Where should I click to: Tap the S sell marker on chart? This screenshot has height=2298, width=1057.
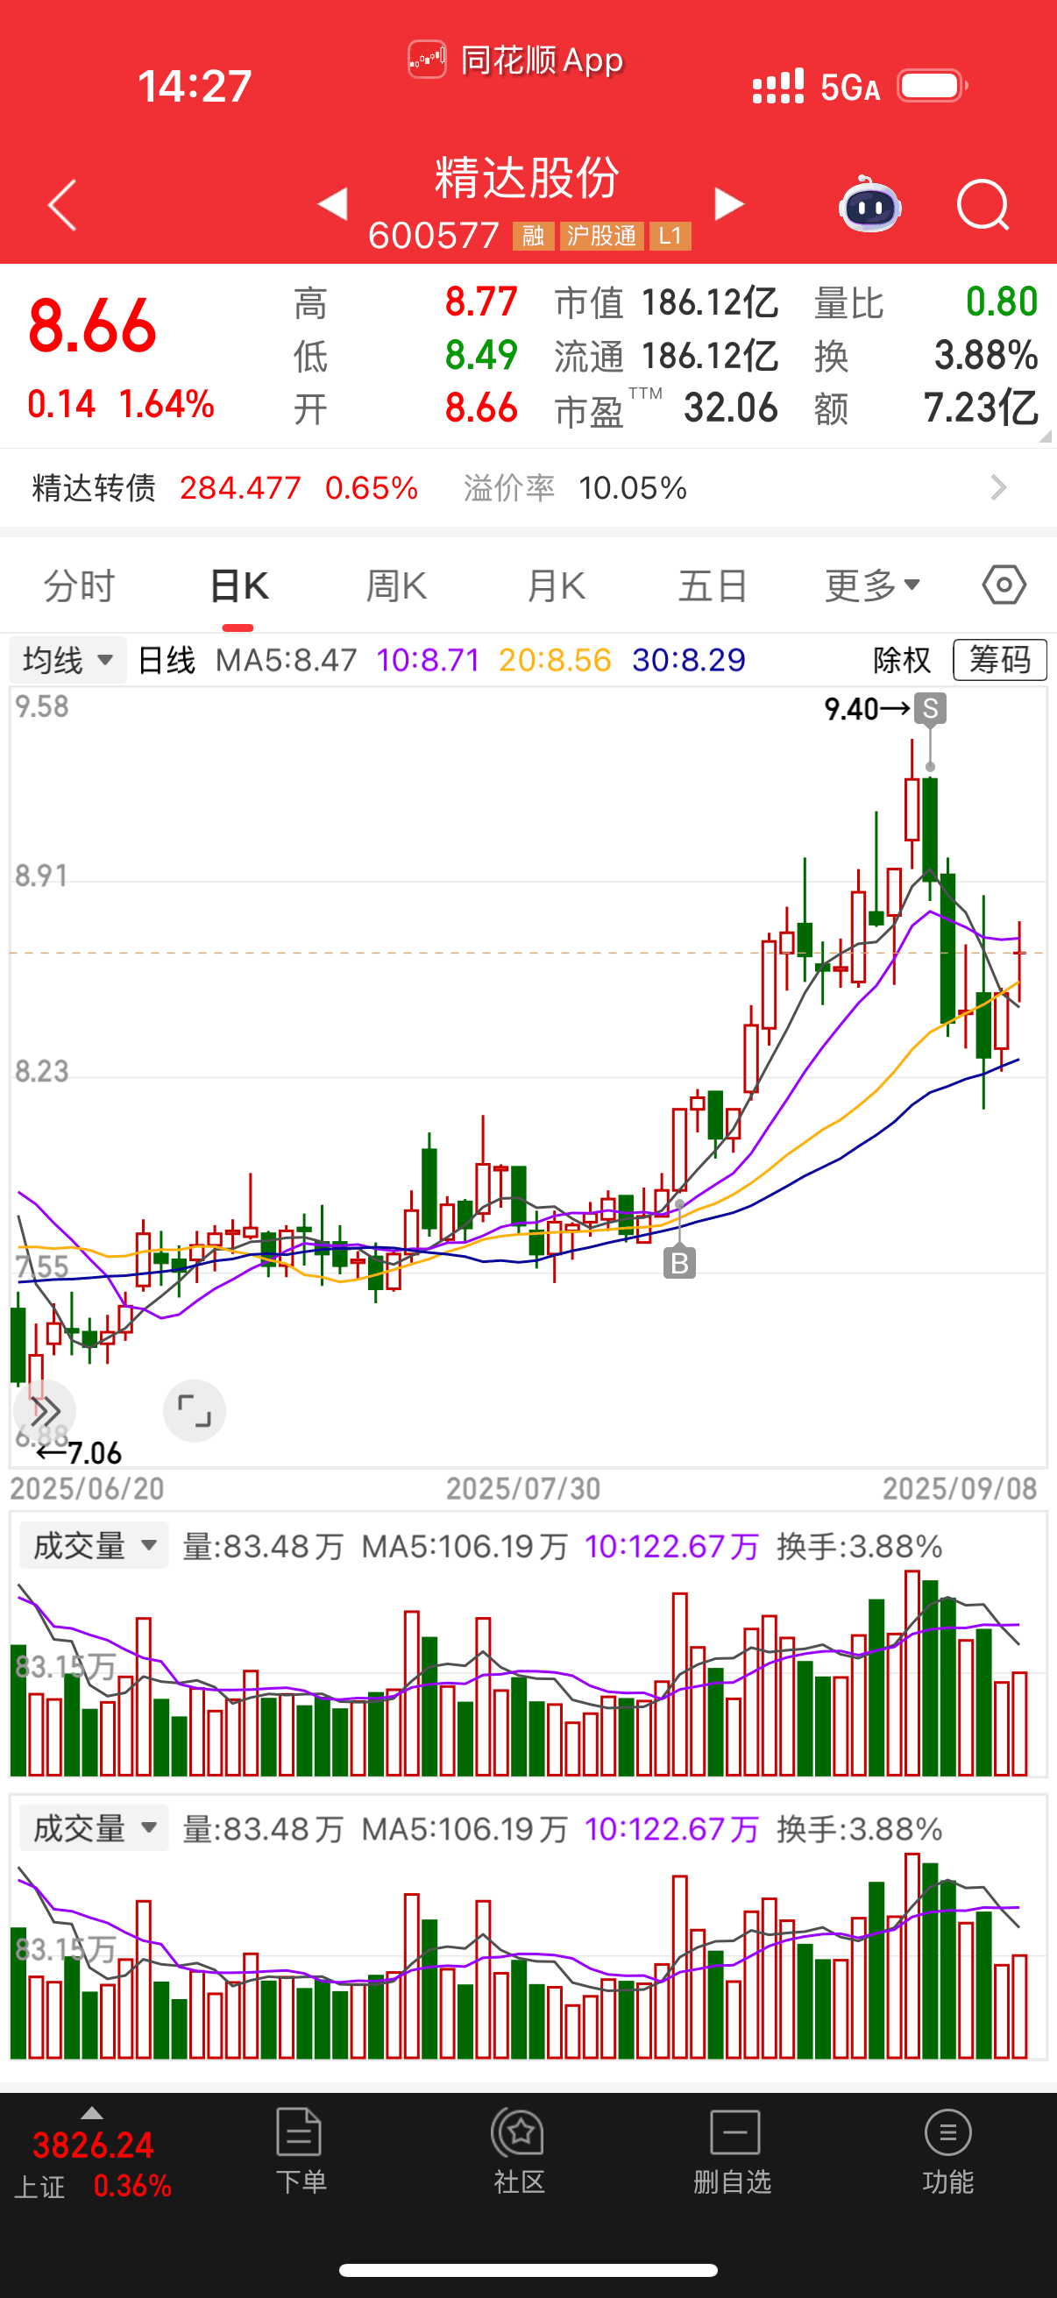929,708
